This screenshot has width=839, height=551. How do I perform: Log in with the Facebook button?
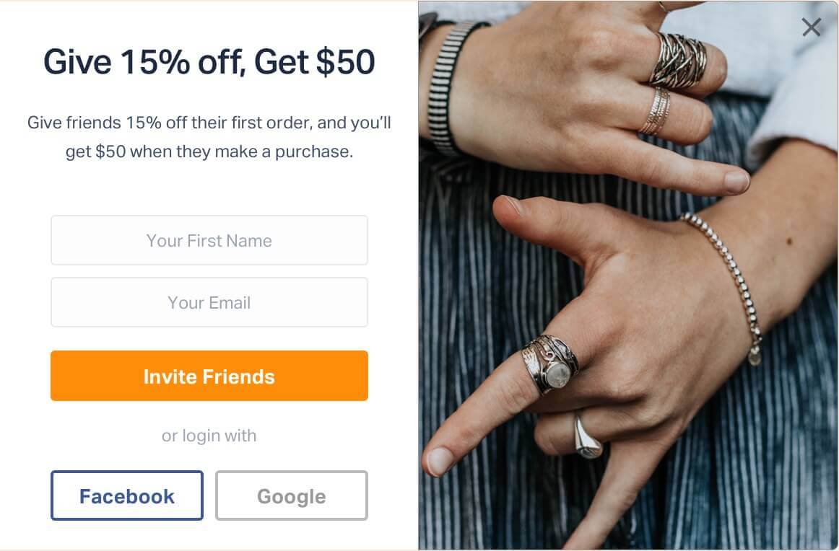127,495
